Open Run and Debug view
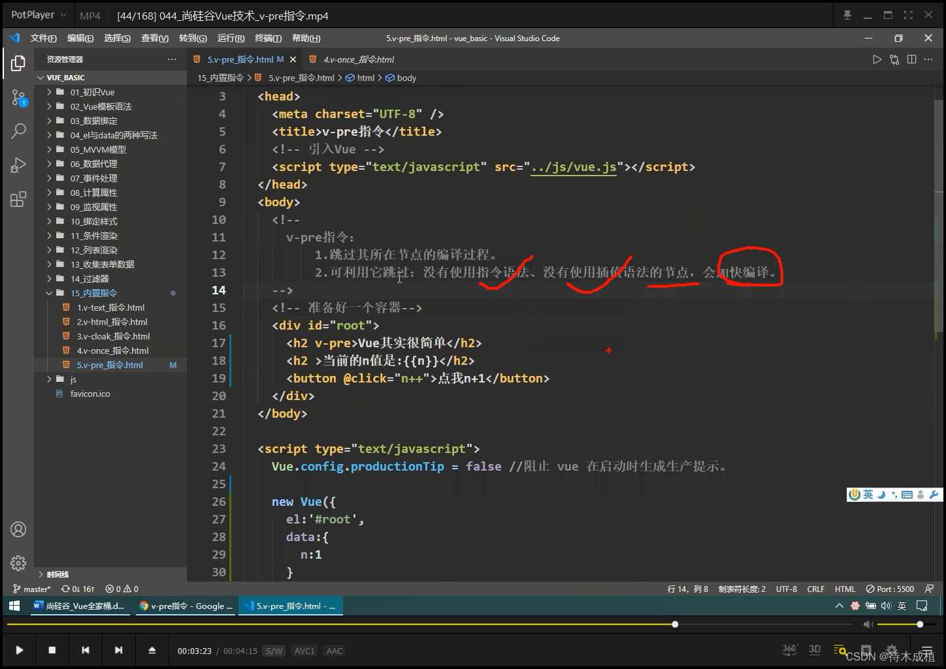946x669 pixels. pos(18,165)
